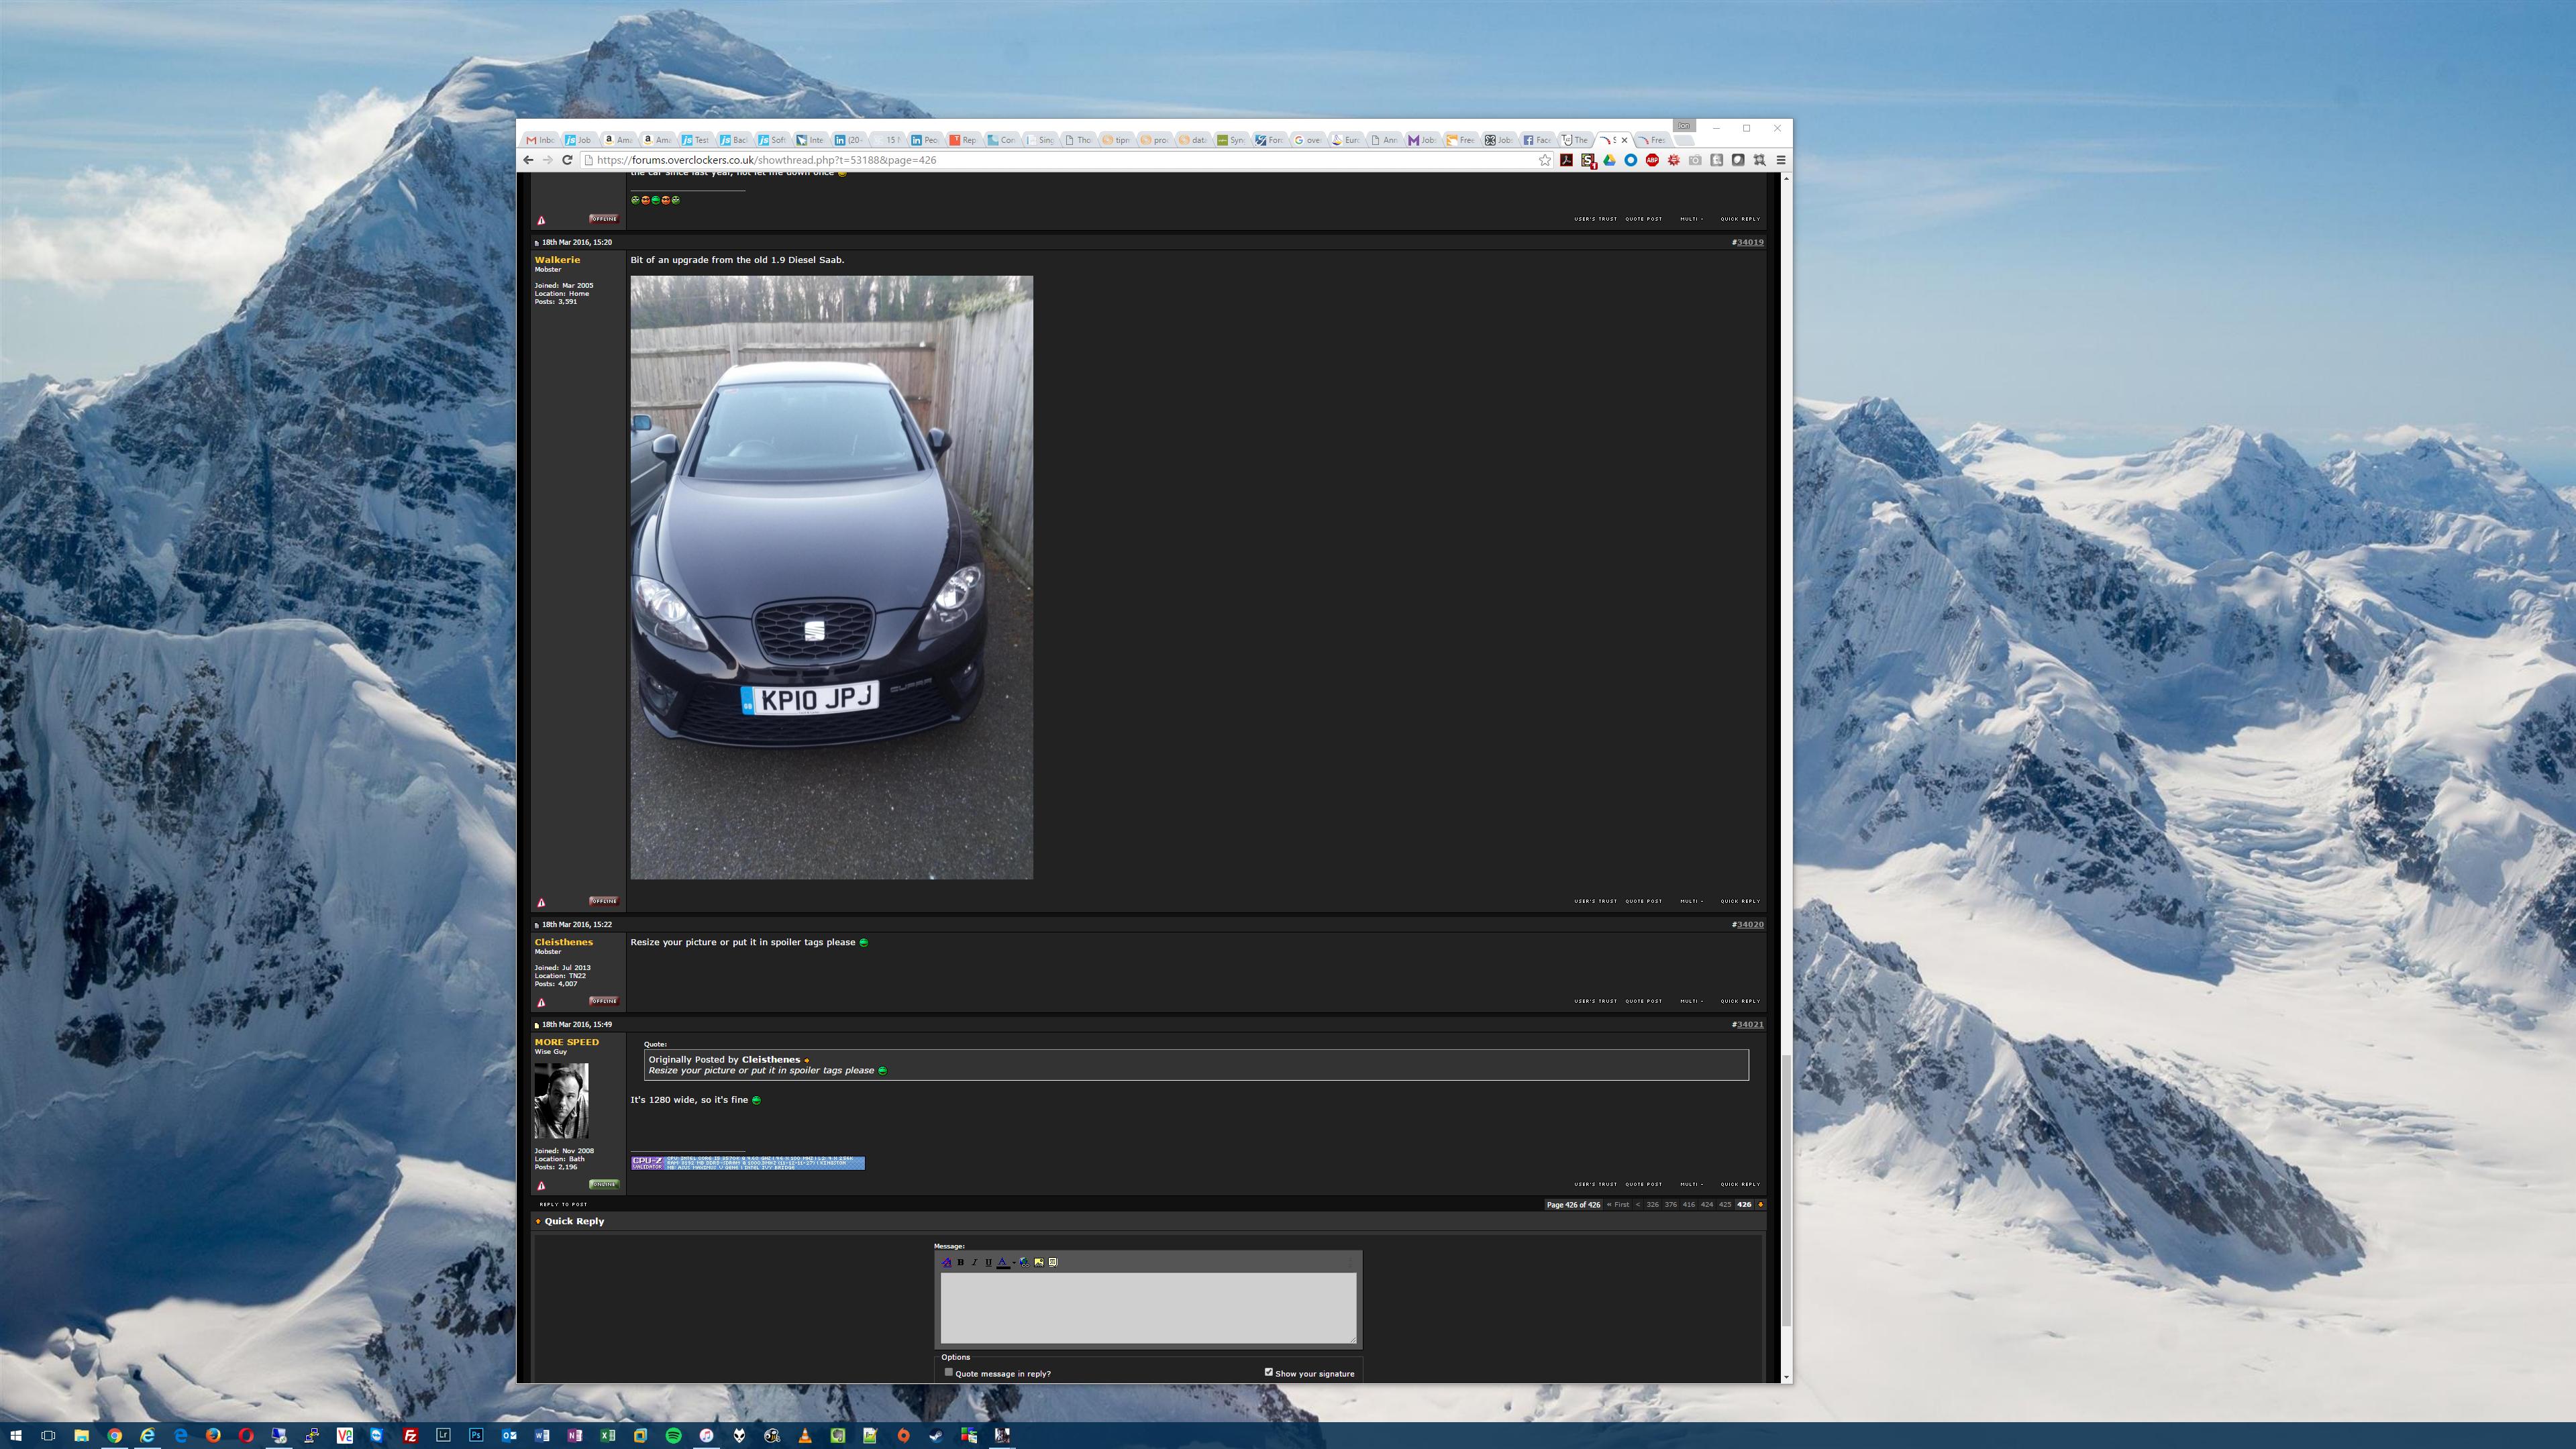Click the Insert Image icon in the editor
Viewport: 2576px width, 1449px height.
[x=1039, y=1262]
